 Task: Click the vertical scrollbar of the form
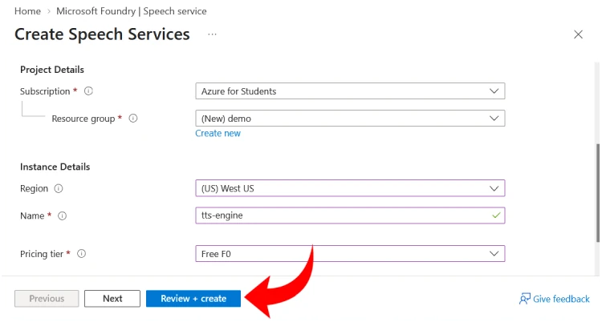tap(598, 193)
